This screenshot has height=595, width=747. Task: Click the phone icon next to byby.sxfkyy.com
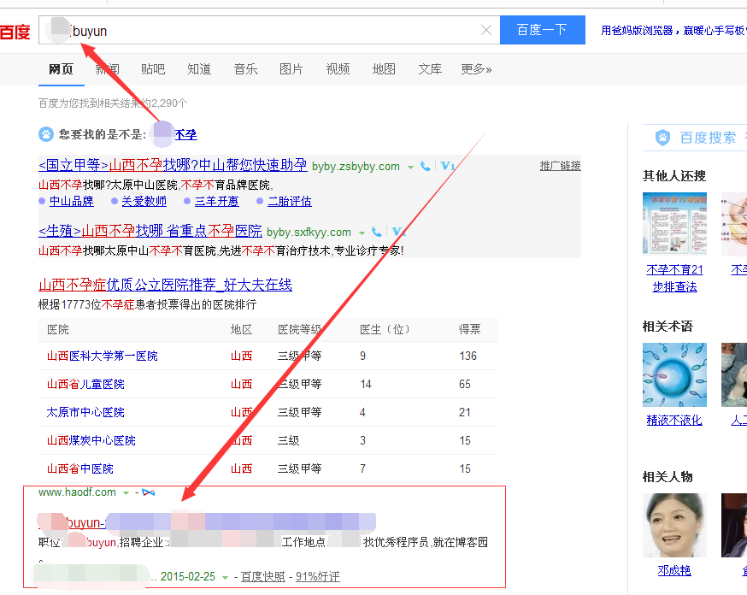pyautogui.click(x=375, y=232)
